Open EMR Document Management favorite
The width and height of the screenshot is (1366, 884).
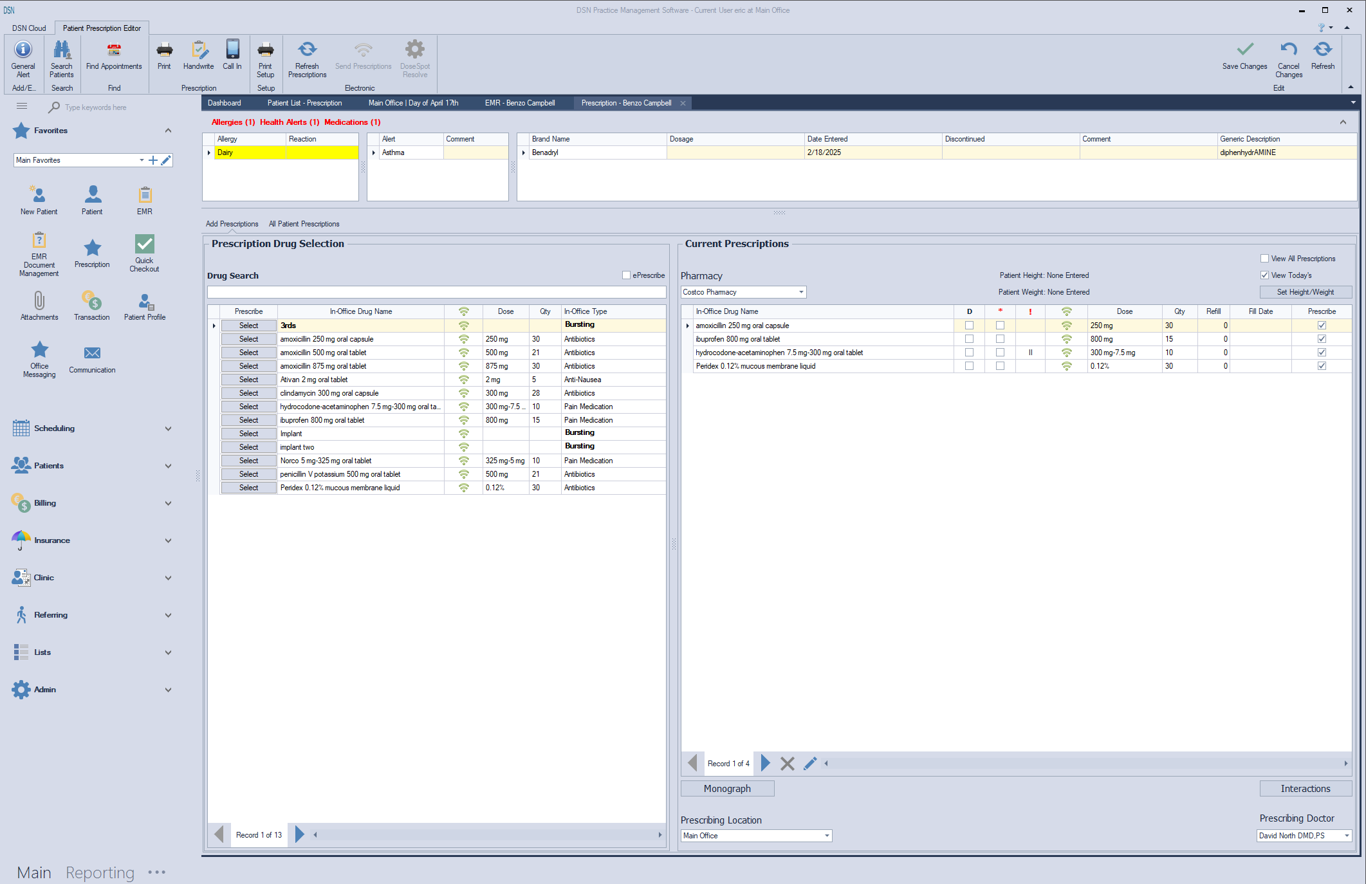39,241
